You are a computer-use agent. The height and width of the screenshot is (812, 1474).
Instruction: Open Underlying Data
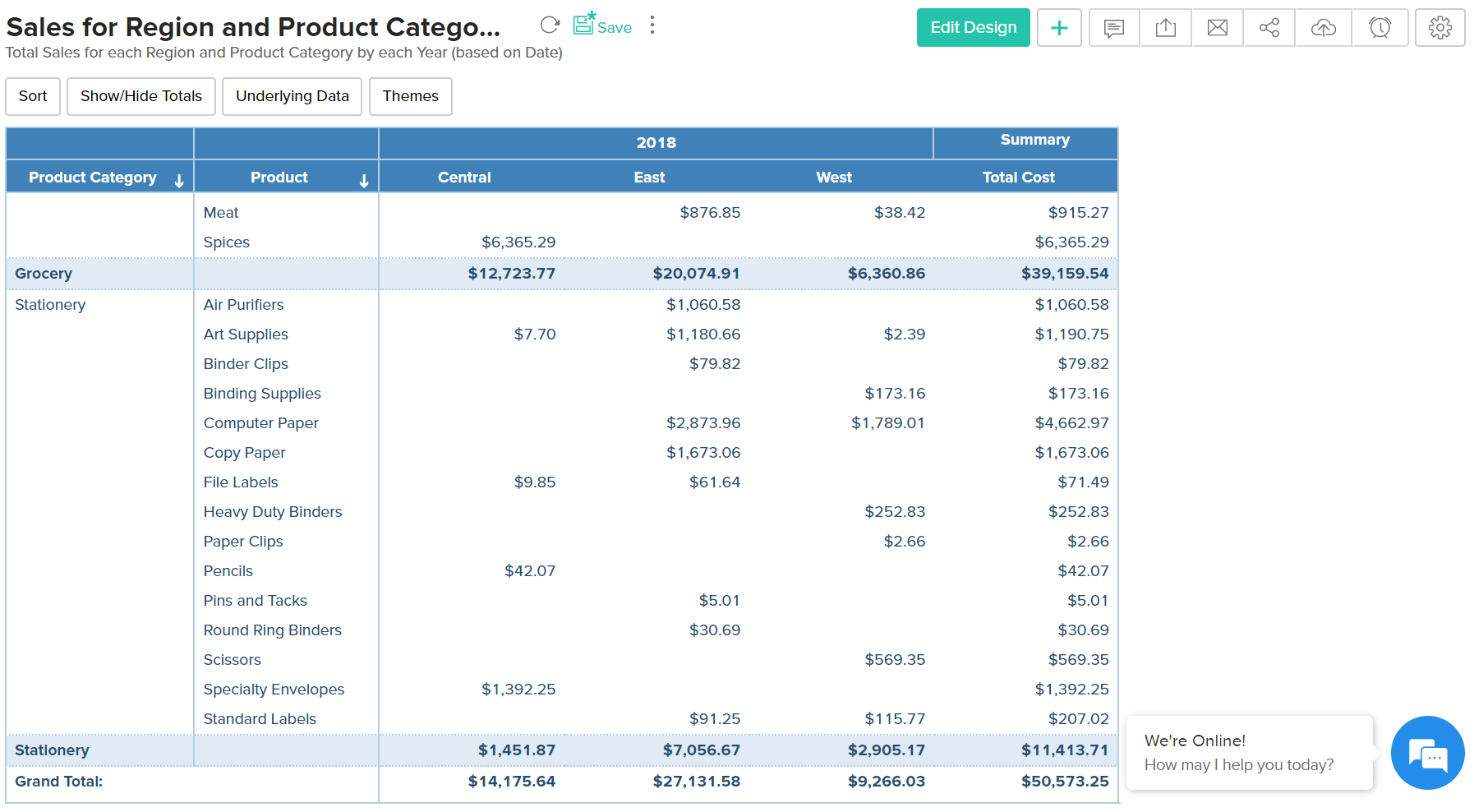click(x=292, y=96)
